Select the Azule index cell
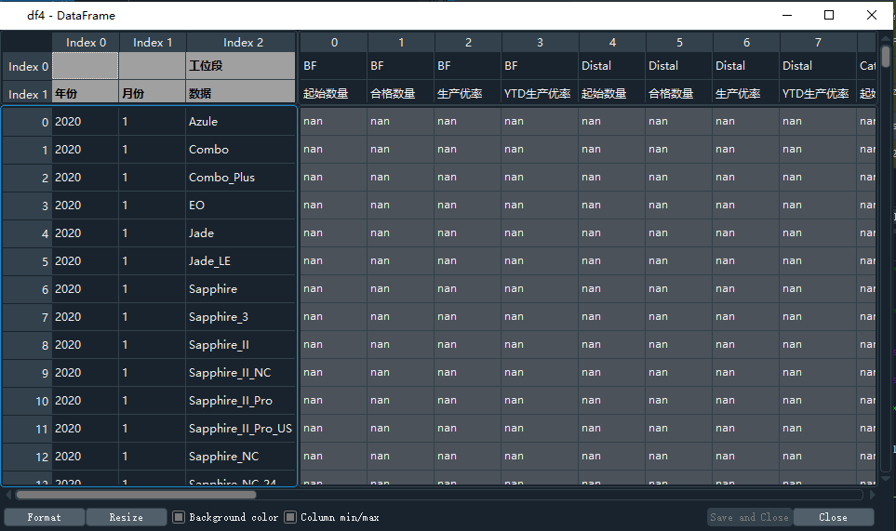Image resolution: width=896 pixels, height=531 pixels. pyautogui.click(x=241, y=122)
